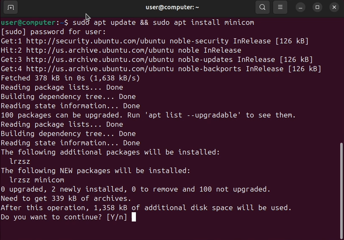Minimize the terminal window
Image resolution: width=344 pixels, height=240 pixels.
pos(301,7)
